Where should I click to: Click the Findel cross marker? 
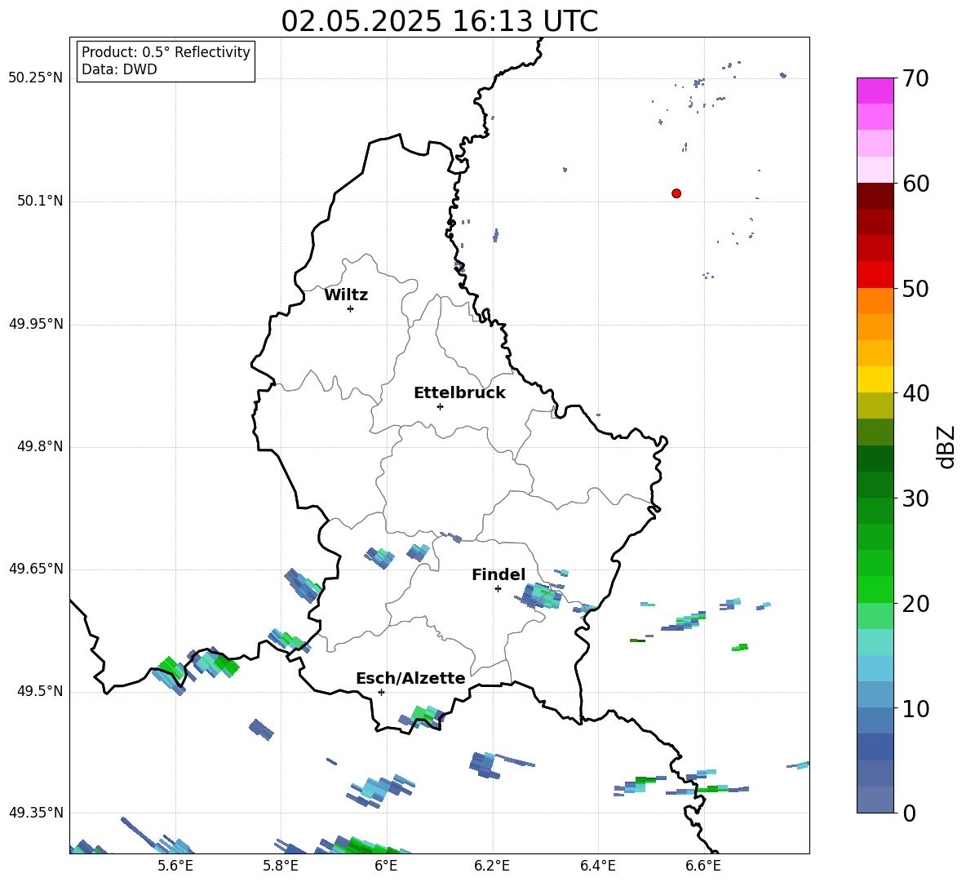pos(498,588)
